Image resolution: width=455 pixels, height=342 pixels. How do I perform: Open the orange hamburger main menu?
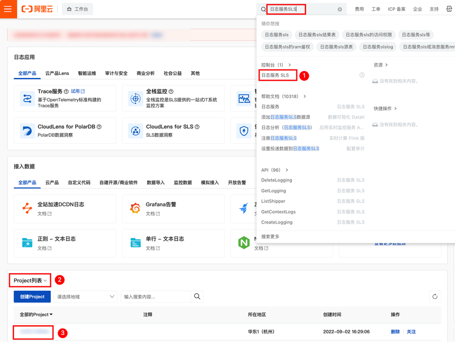(x=8, y=9)
